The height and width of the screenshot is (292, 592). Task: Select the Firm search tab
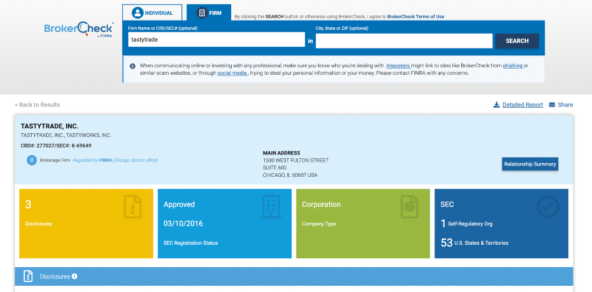coord(209,13)
